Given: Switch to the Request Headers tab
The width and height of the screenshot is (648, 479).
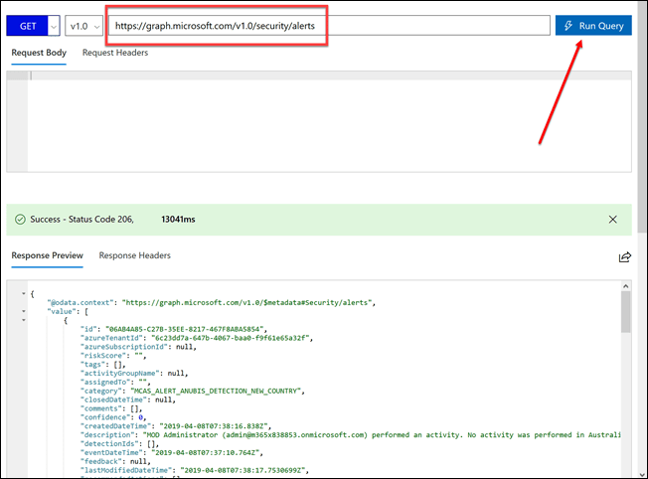Looking at the screenshot, I should (115, 53).
